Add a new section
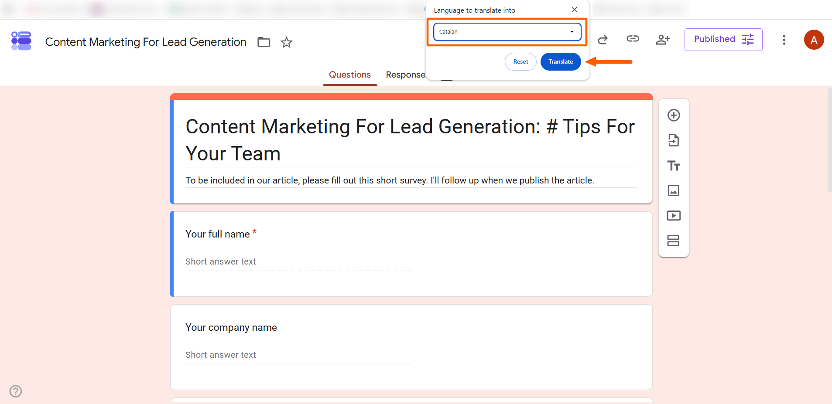This screenshot has width=832, height=404. click(674, 241)
